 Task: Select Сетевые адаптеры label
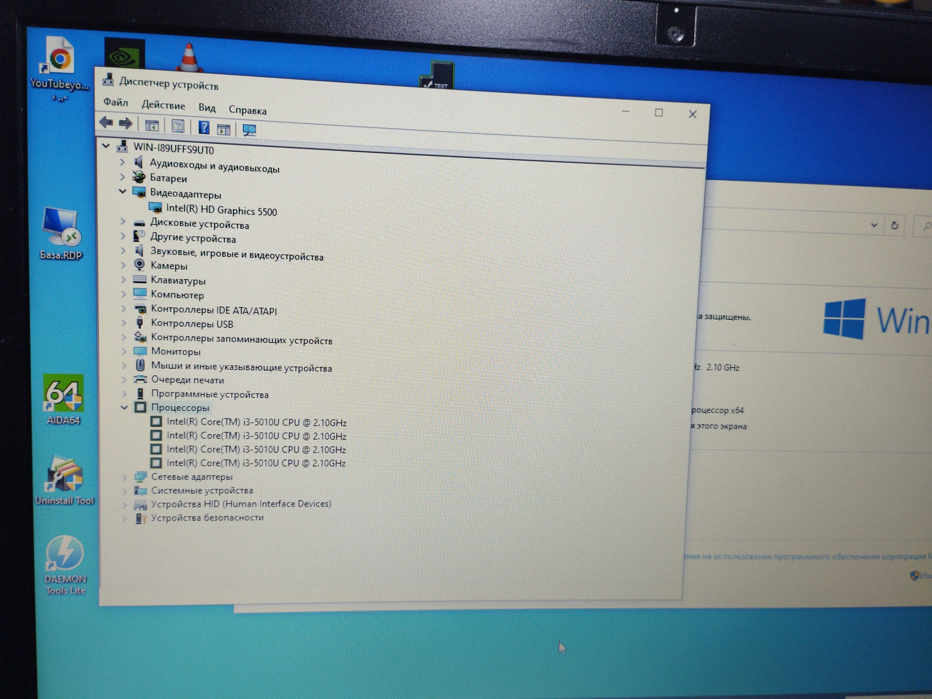tap(192, 477)
